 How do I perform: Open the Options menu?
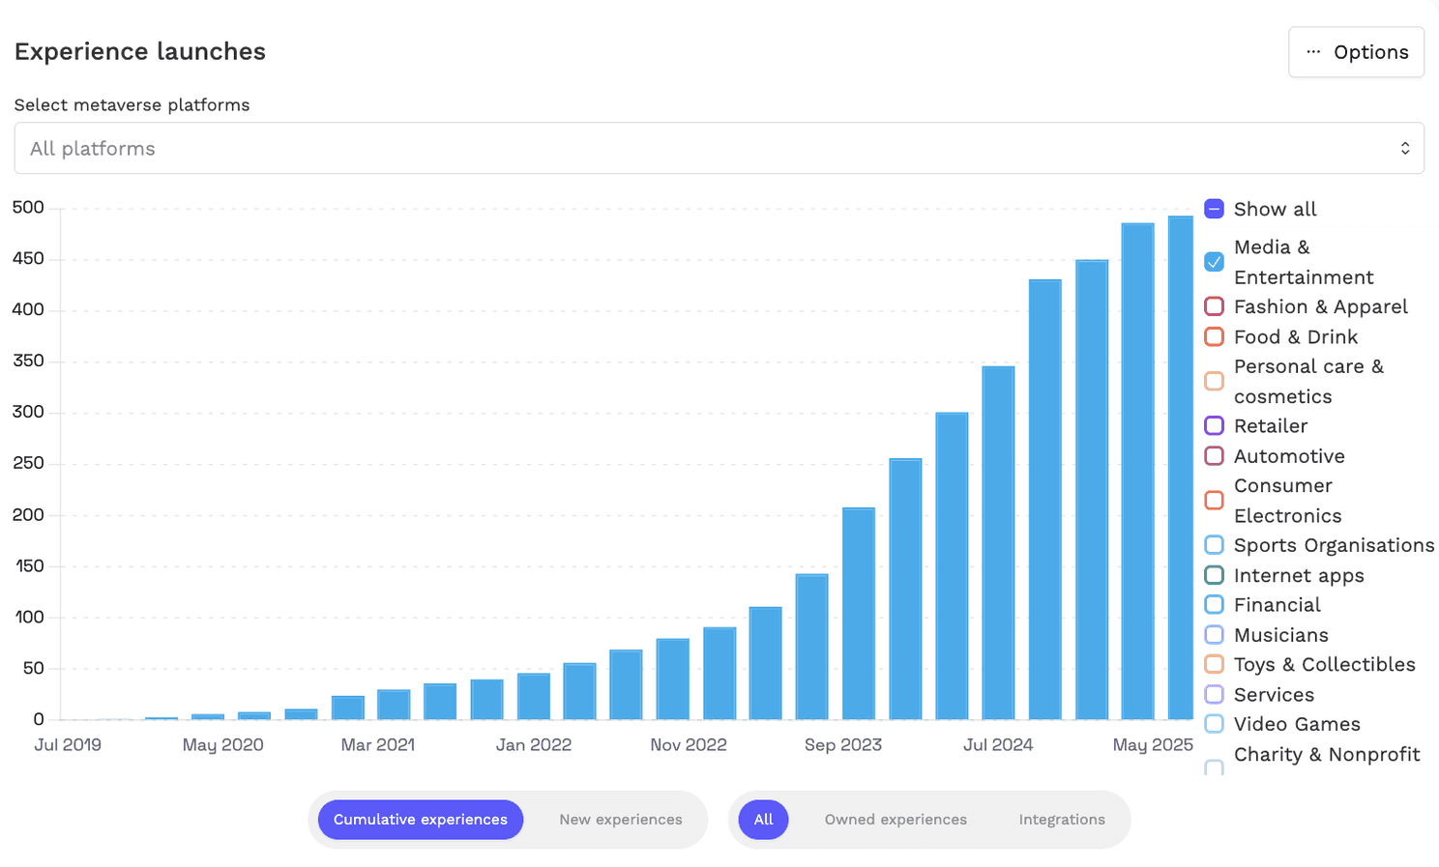pos(1356,52)
